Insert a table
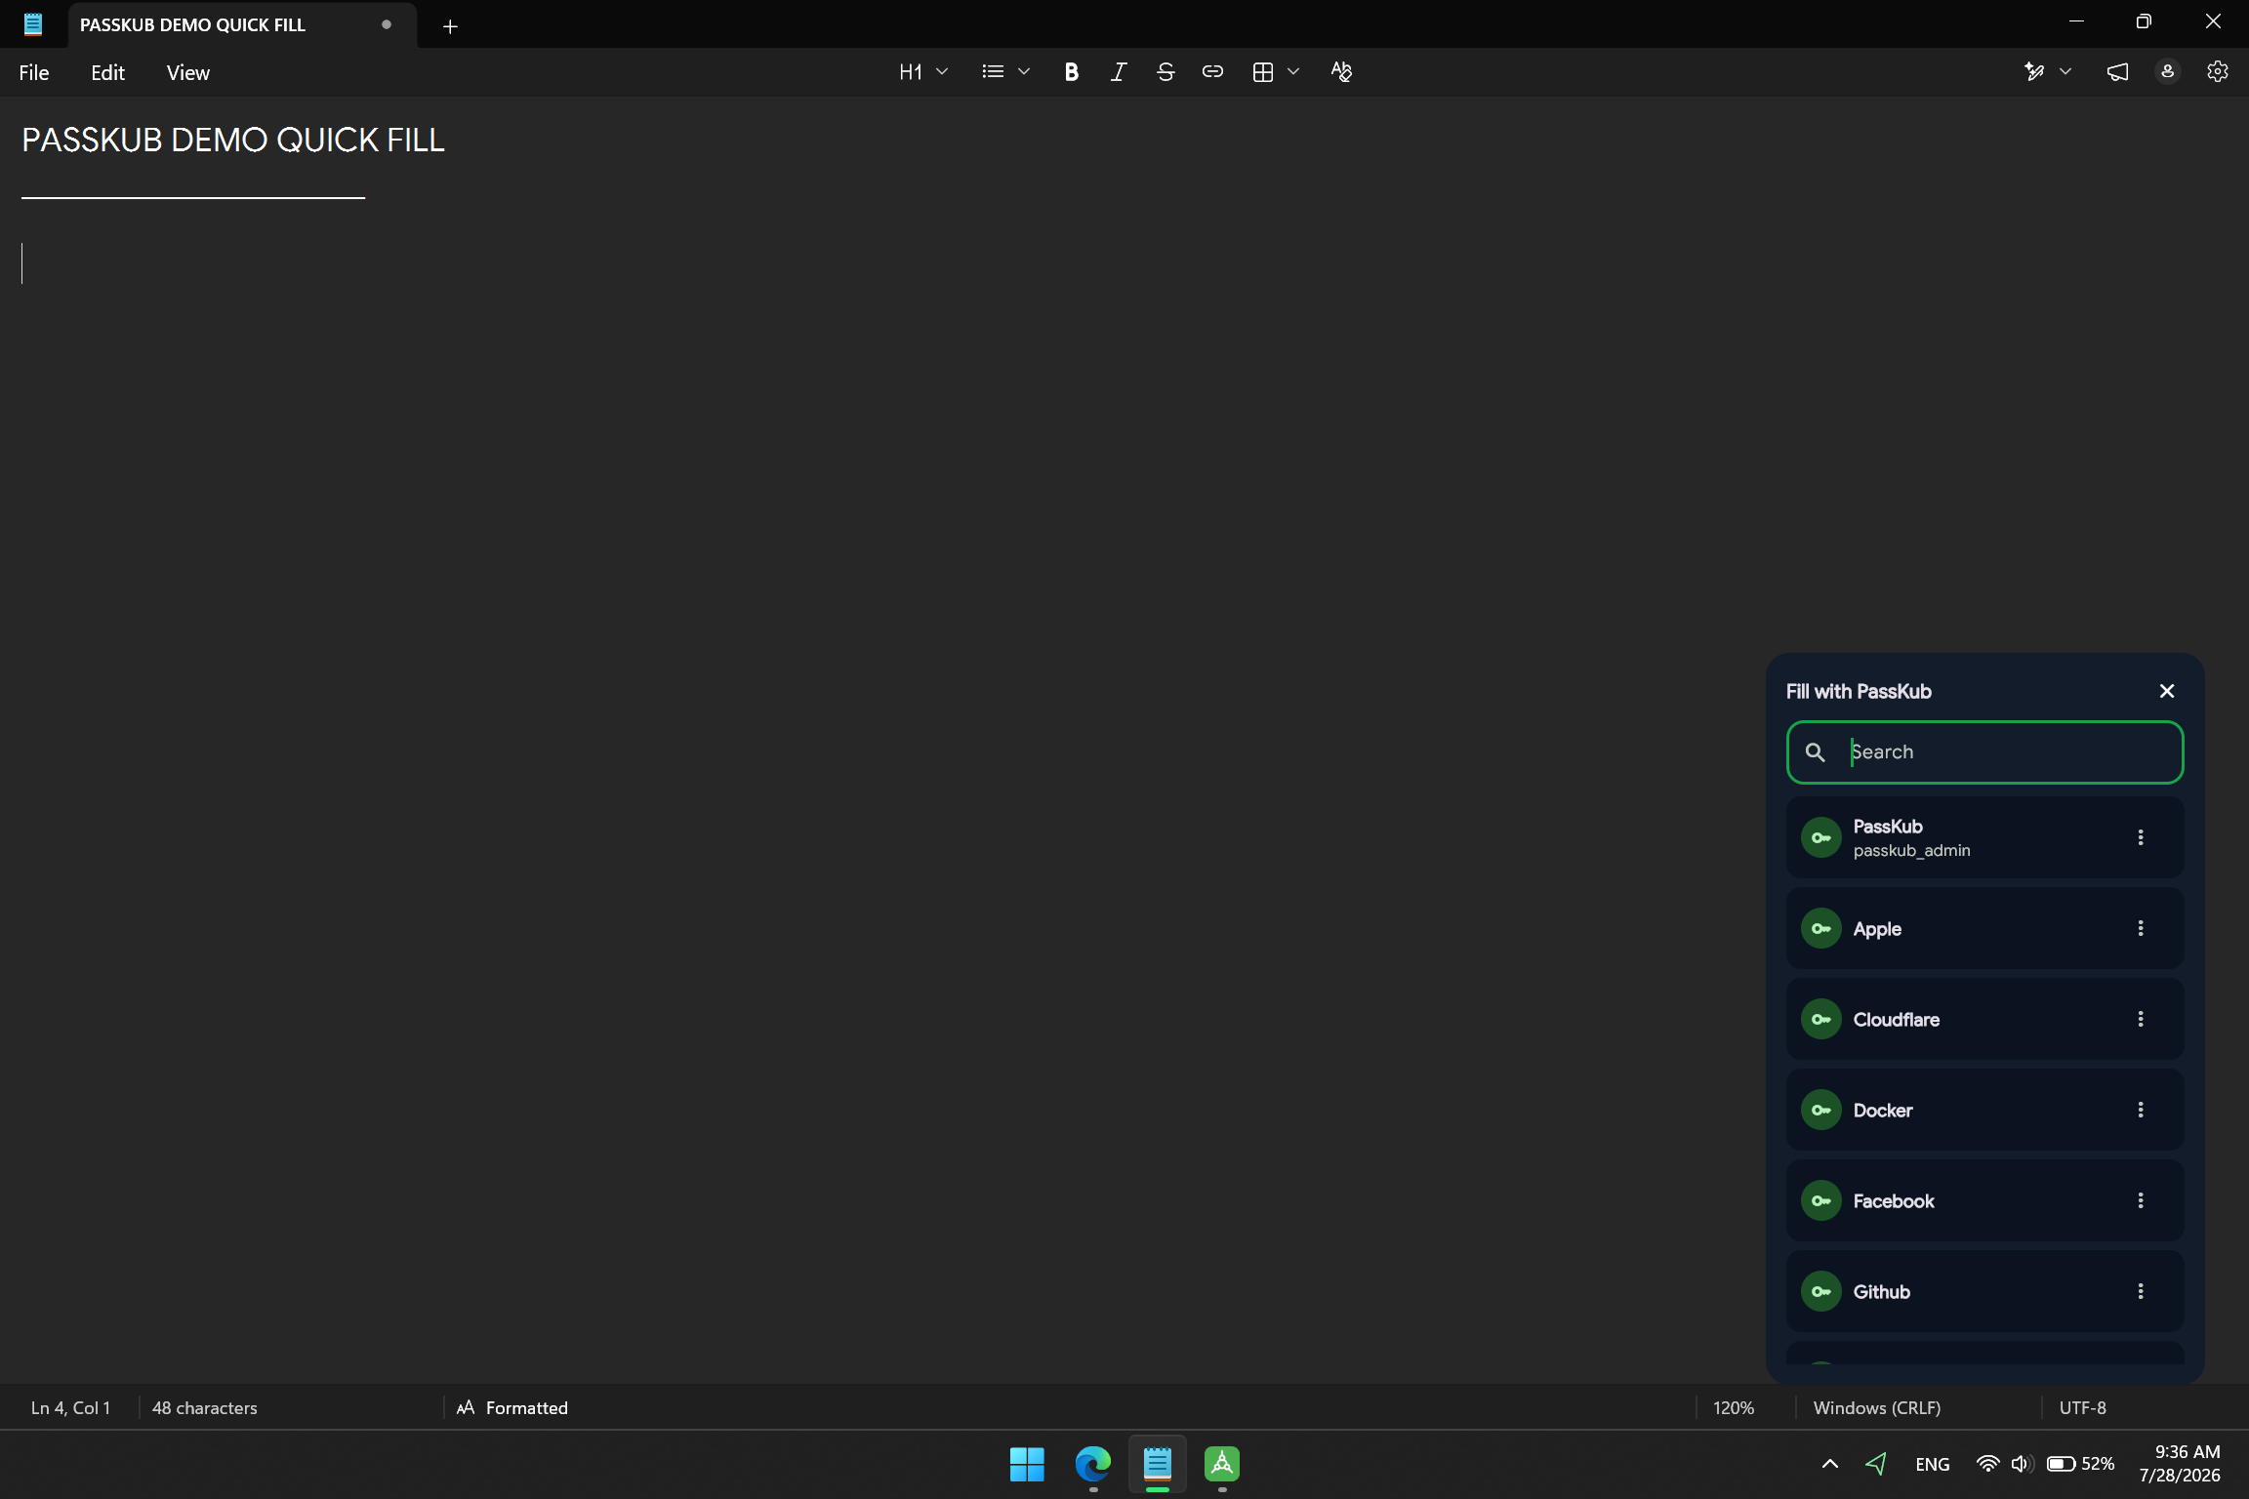 click(x=1262, y=72)
